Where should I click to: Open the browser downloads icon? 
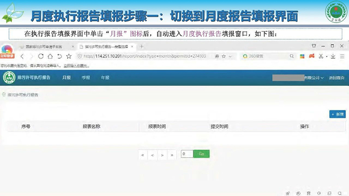tap(333, 56)
